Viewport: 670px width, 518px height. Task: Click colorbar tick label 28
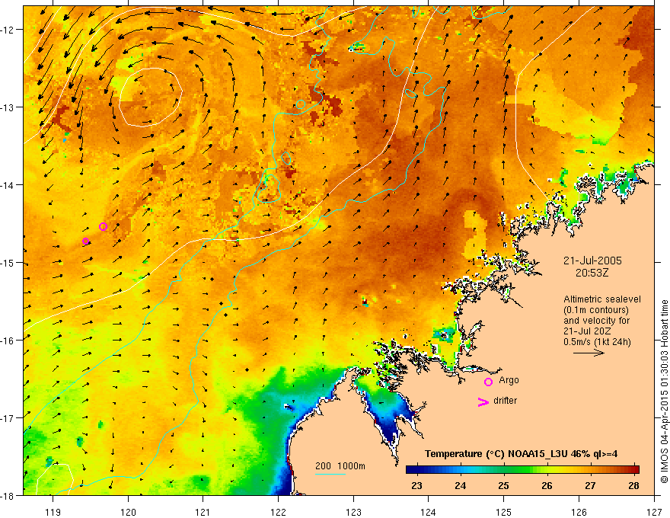(x=633, y=485)
